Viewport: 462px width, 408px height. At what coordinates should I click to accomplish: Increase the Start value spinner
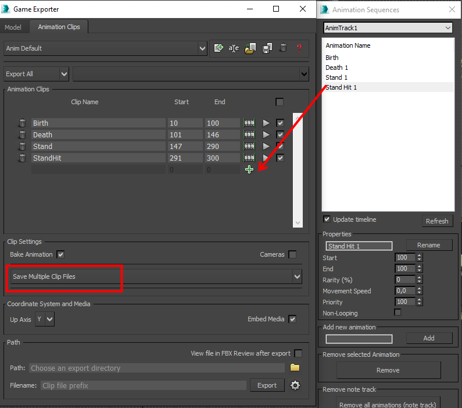coord(419,255)
